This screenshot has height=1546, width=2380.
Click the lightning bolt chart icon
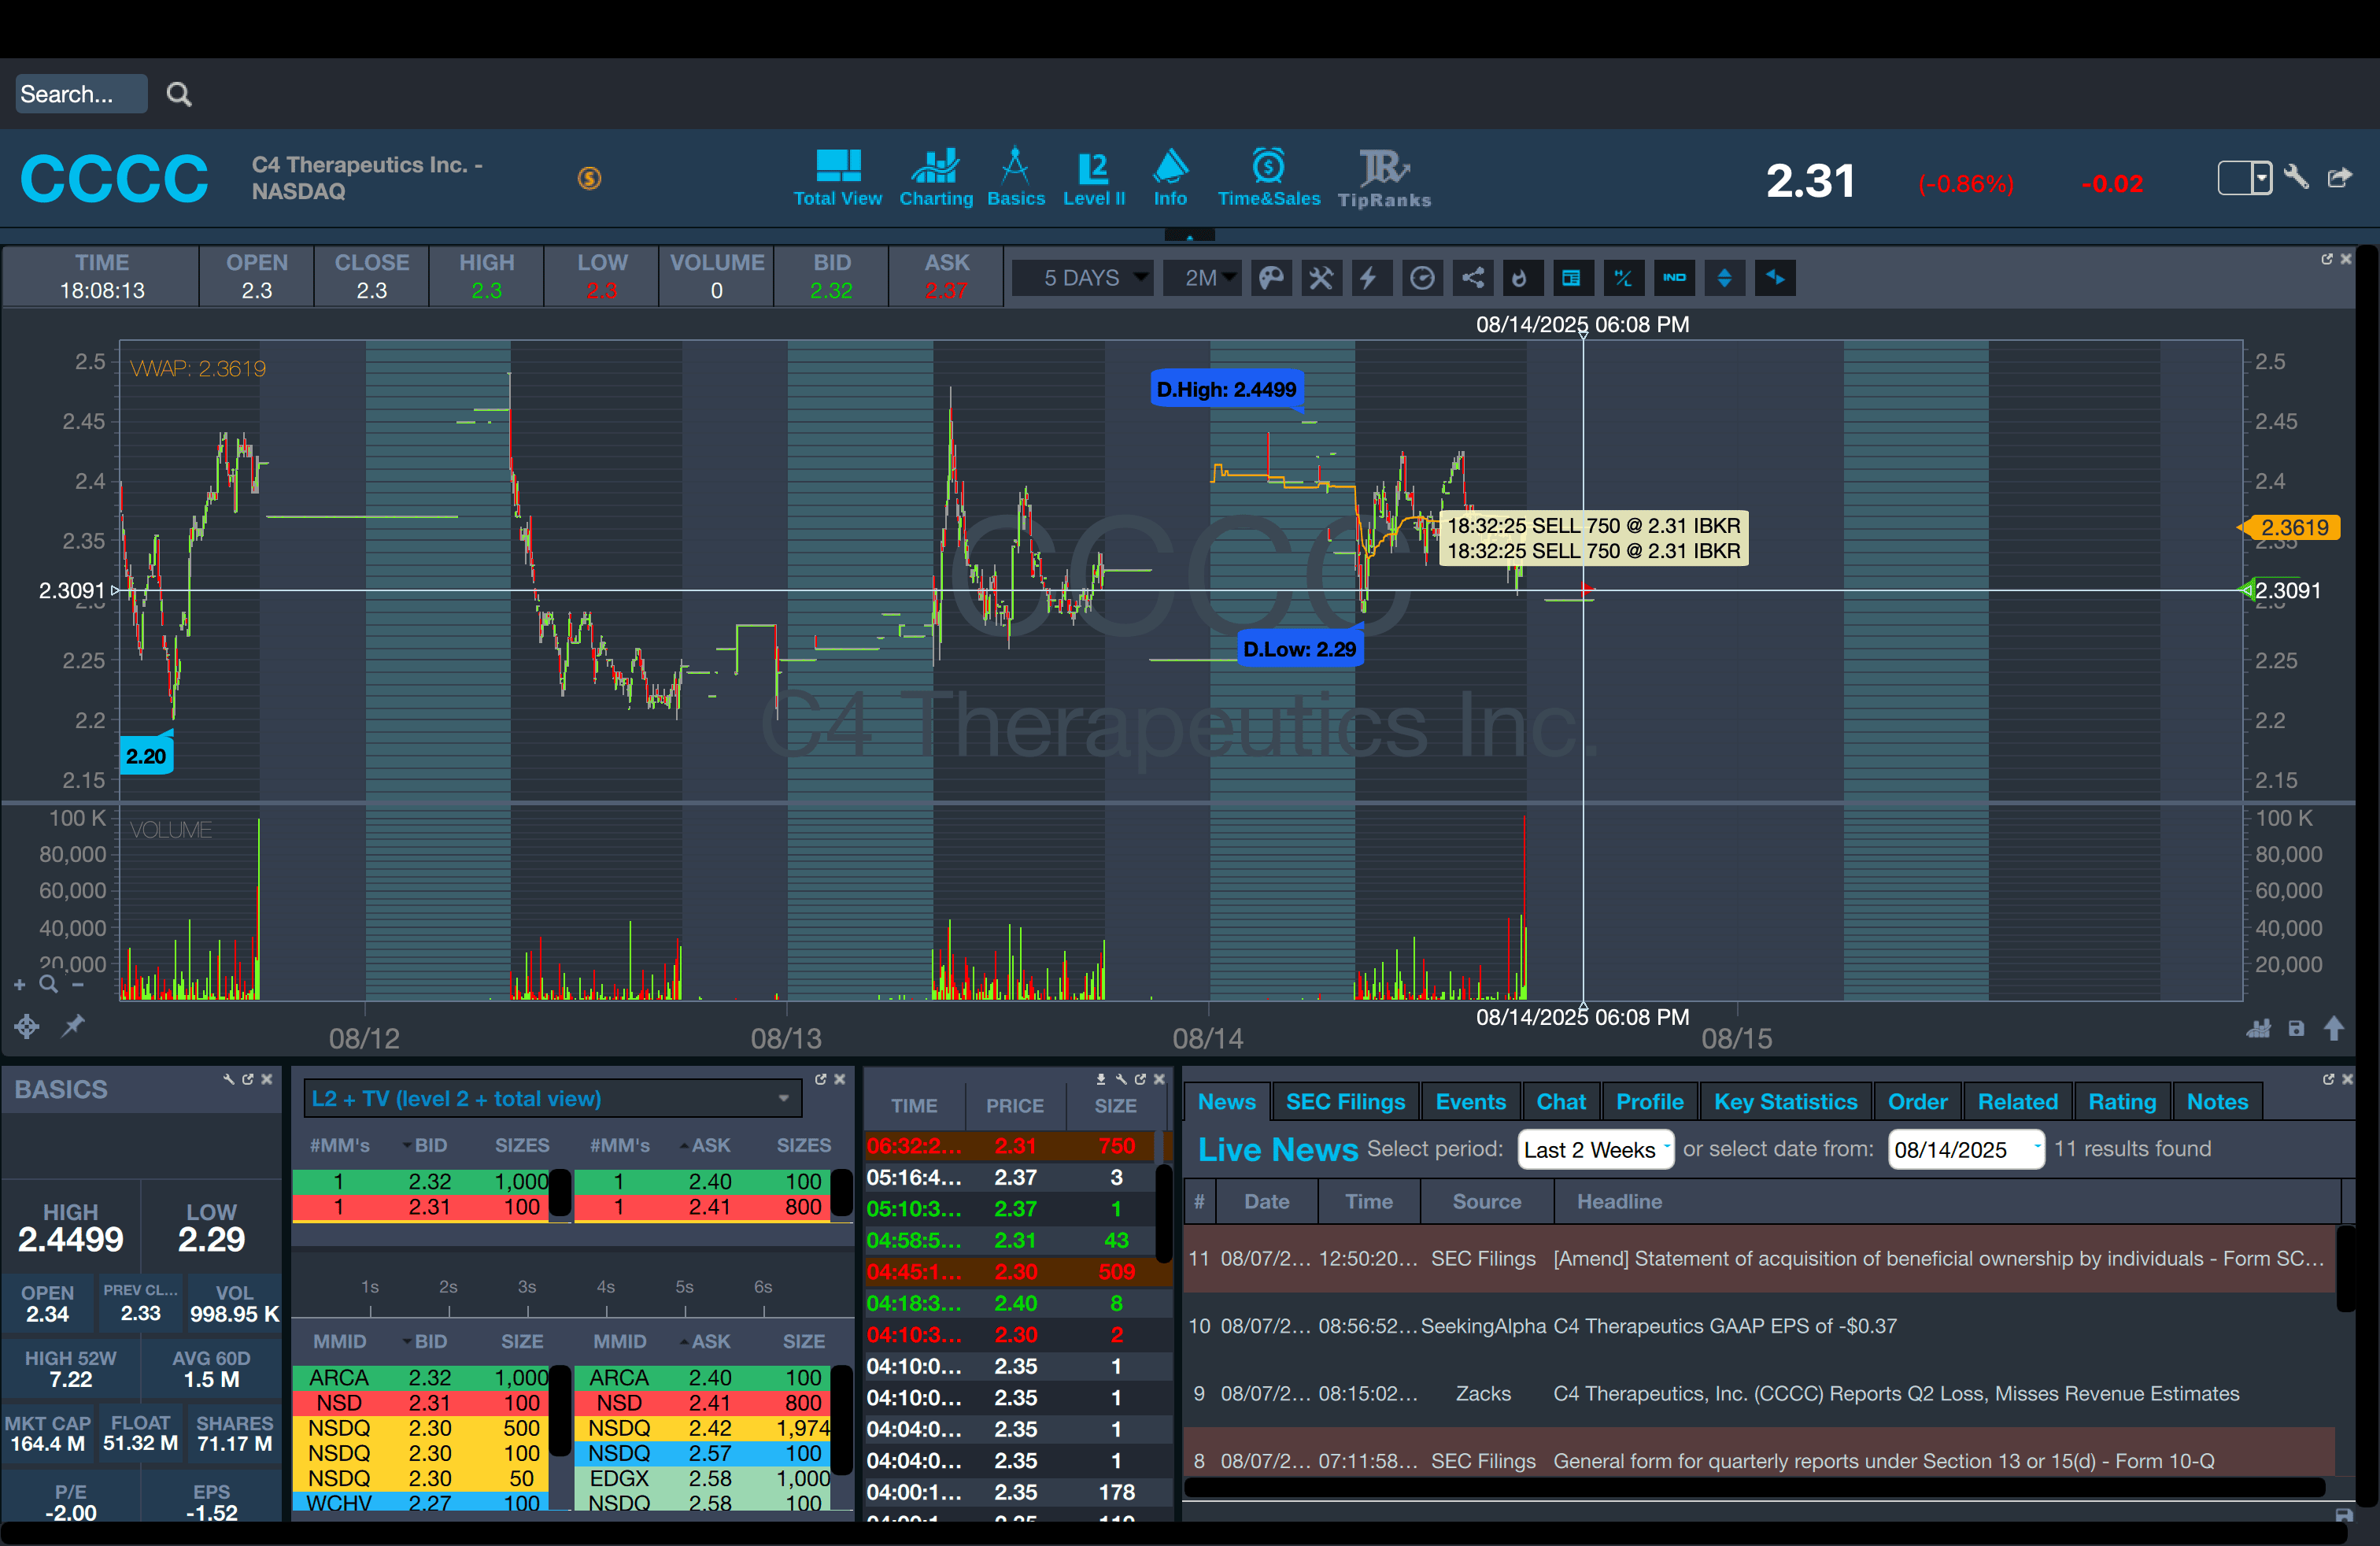[1368, 278]
